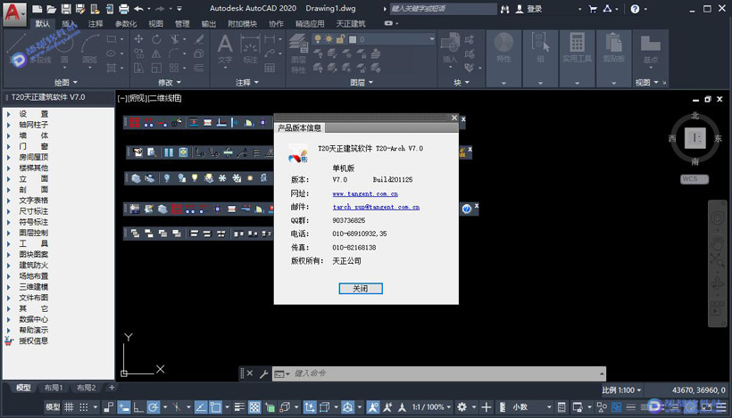This screenshot has height=418, width=732.
Task: Toggle ortho mode in status bar
Action: coord(138,407)
